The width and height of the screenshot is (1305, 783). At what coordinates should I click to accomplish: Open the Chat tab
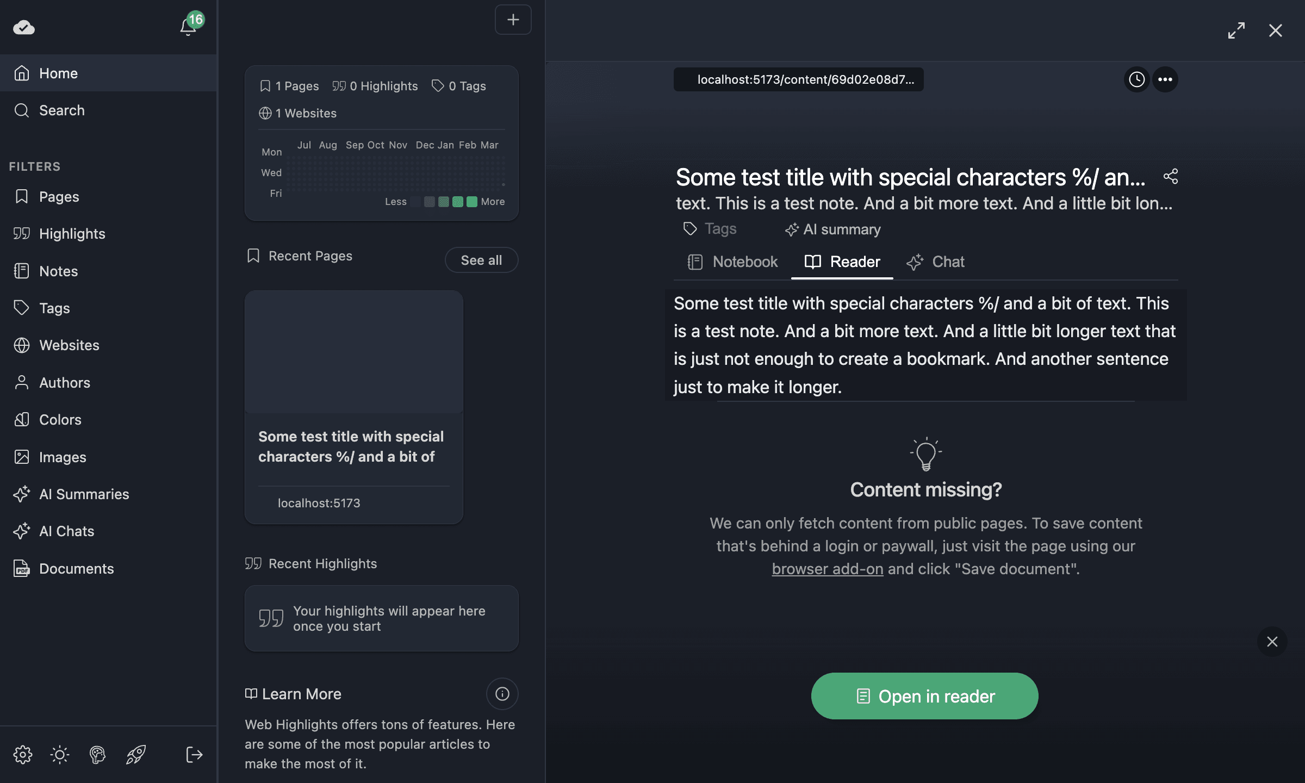[x=948, y=262]
